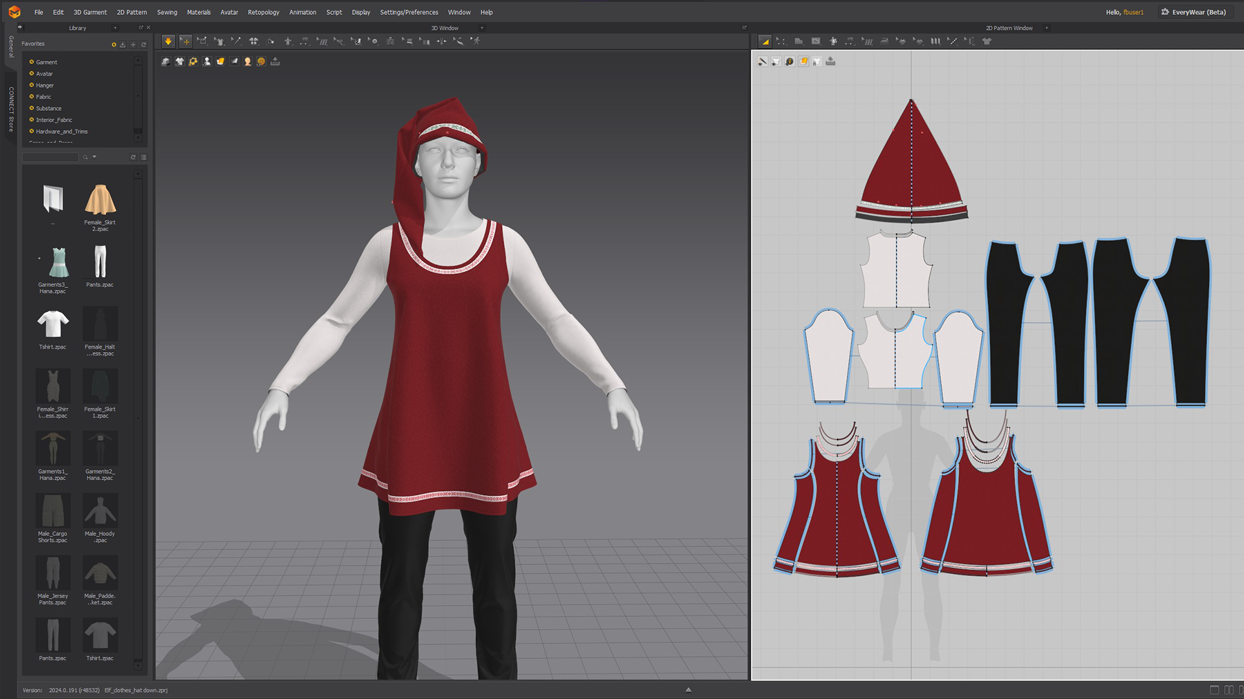Open the Retopology menu
Screen dimensions: 1244x699
tap(263, 12)
